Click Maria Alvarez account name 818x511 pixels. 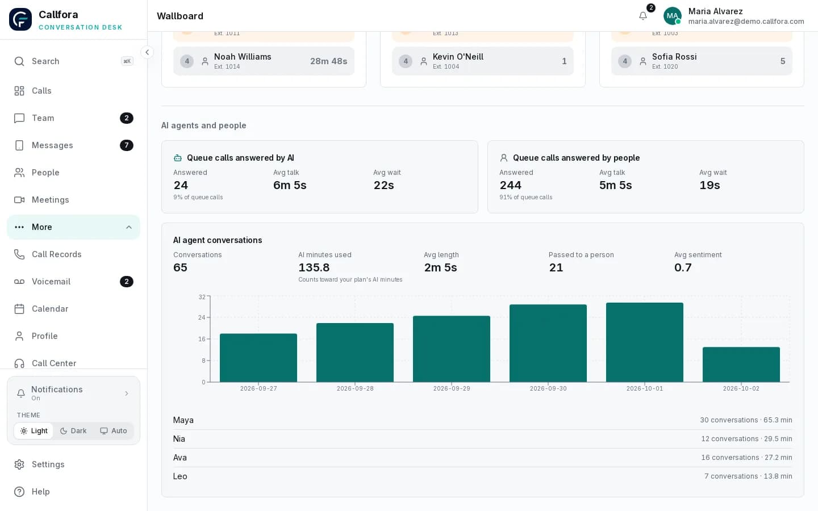coord(715,11)
